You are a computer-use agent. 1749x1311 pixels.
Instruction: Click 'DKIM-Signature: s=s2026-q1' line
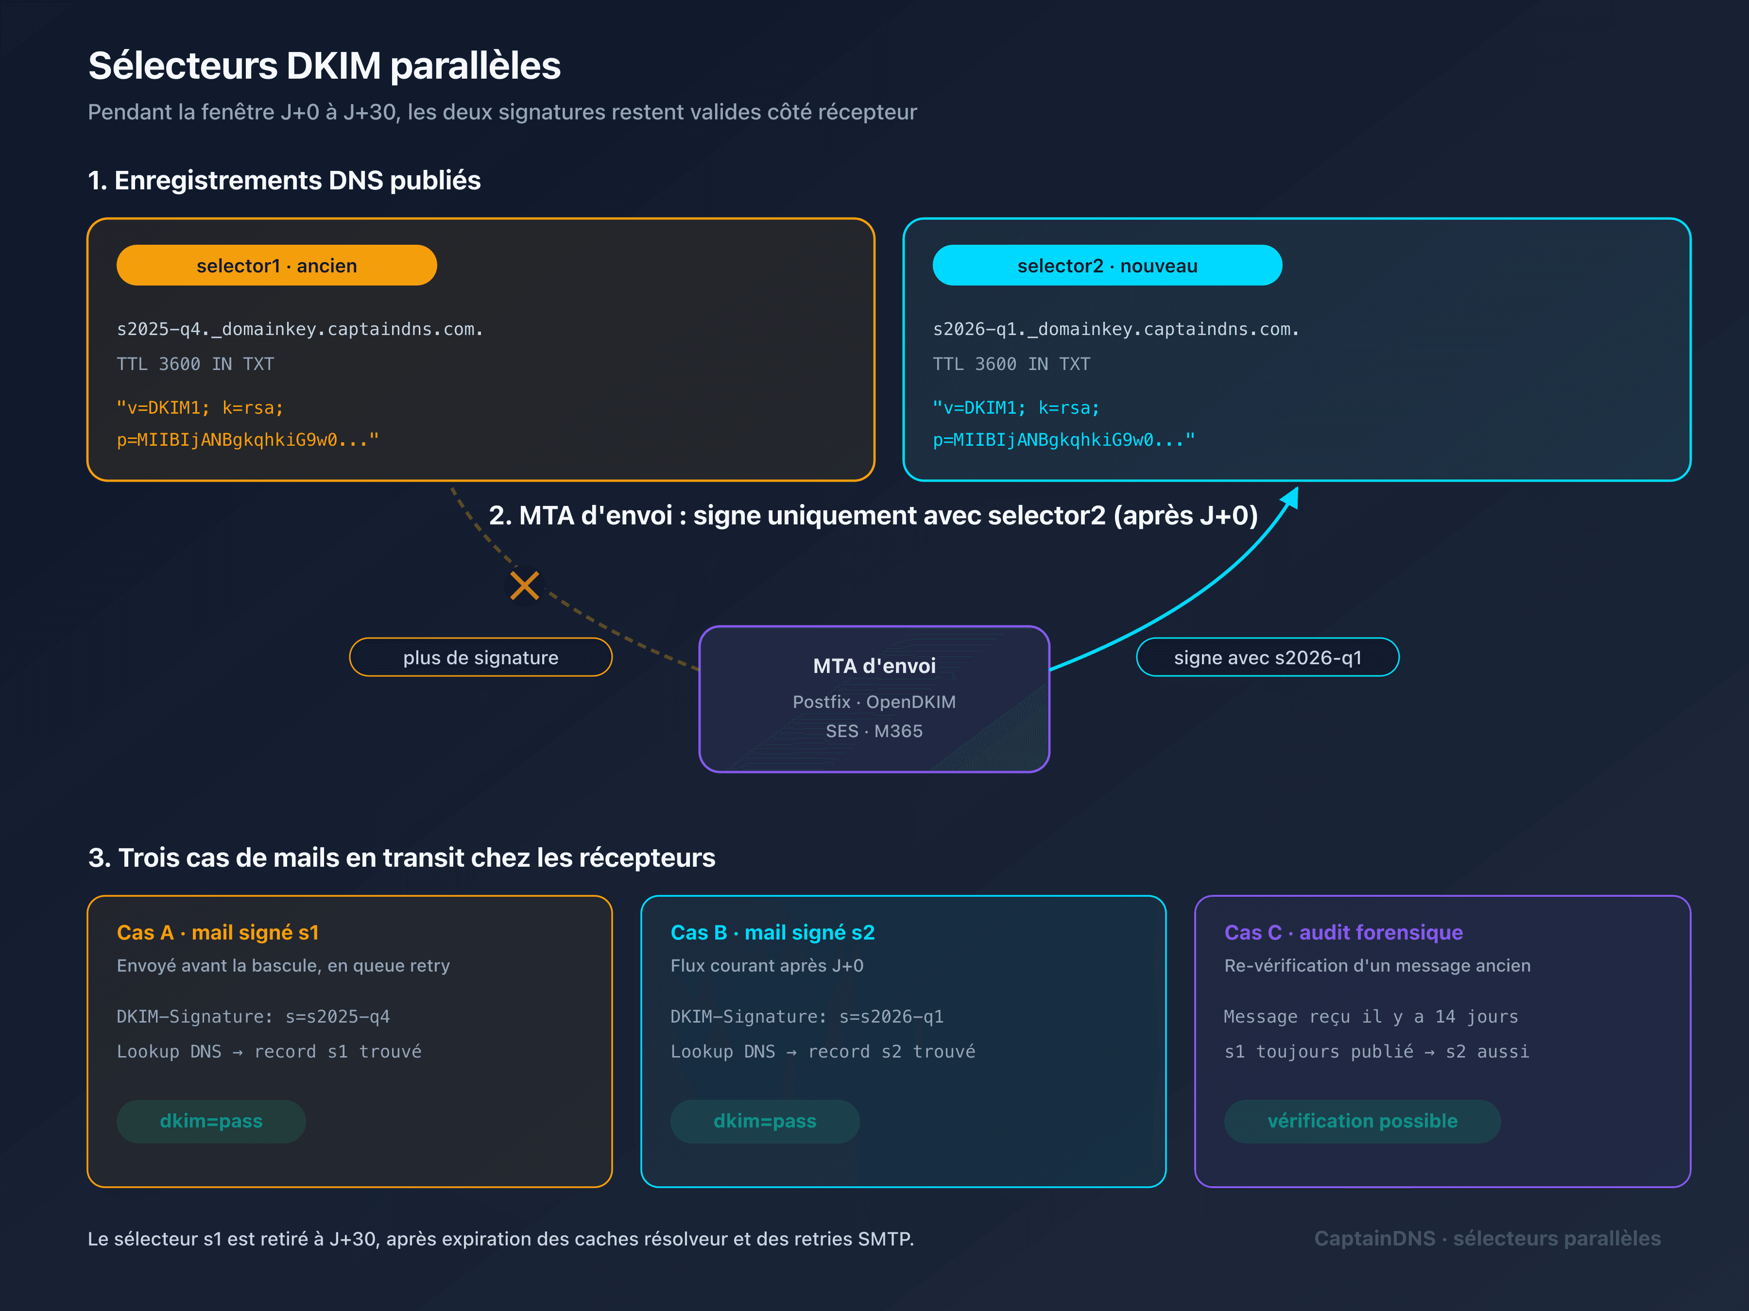coord(807,1017)
